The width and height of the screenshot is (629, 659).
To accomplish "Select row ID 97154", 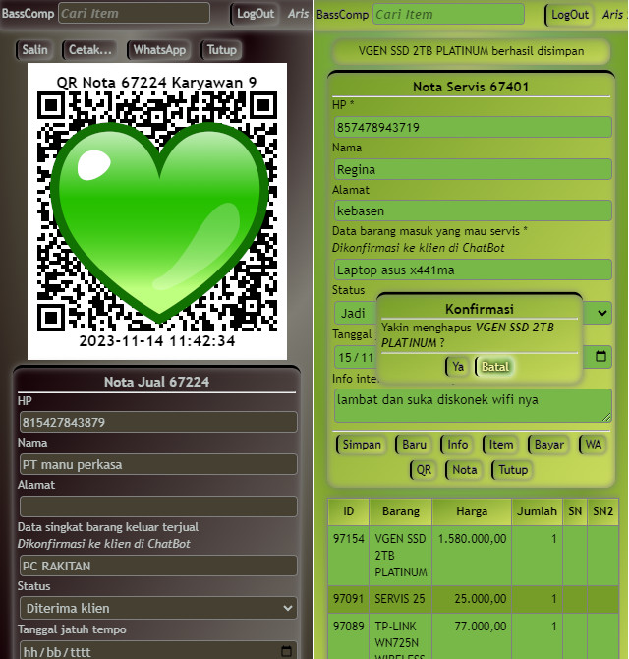I will coord(348,556).
